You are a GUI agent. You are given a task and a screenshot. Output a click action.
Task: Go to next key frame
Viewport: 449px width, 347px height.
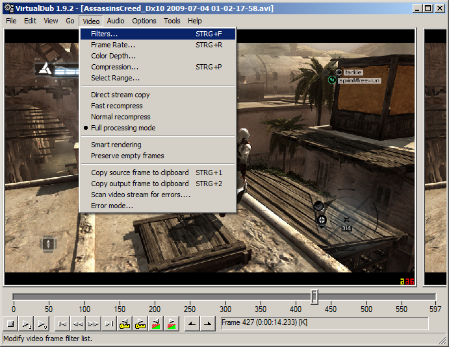pos(140,324)
